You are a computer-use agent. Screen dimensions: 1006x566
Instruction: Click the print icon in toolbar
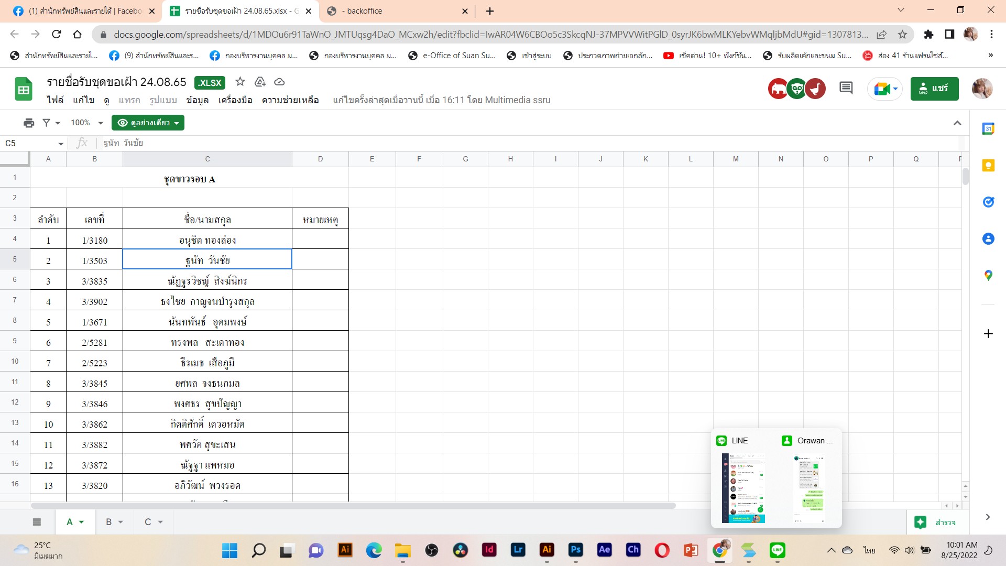29,123
